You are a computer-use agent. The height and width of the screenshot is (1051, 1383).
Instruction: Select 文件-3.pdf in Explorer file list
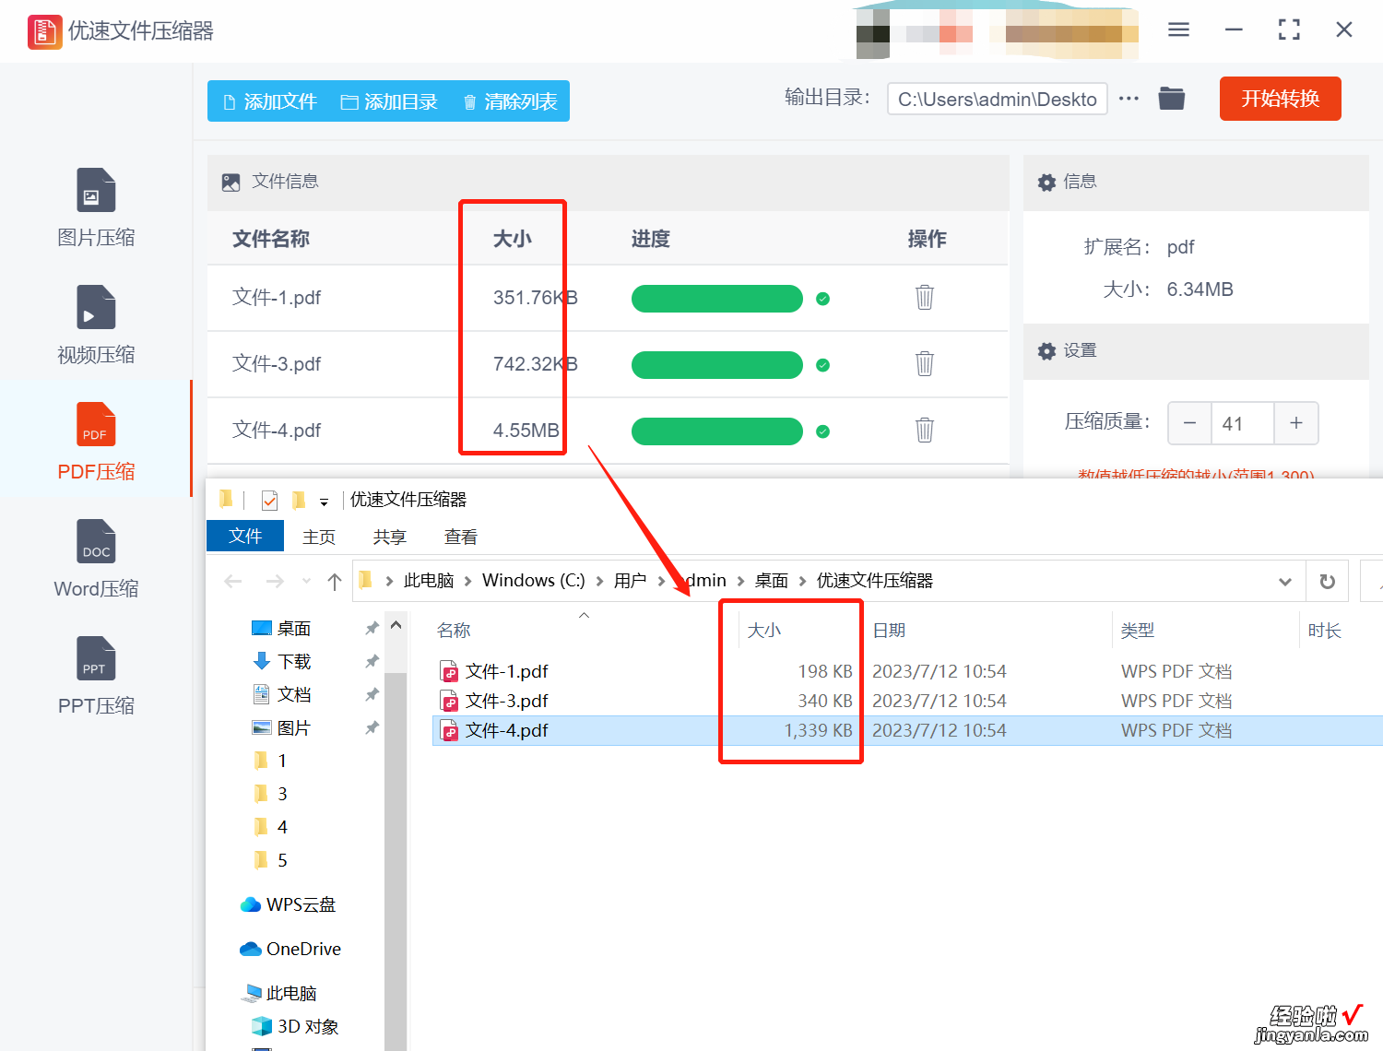(506, 701)
